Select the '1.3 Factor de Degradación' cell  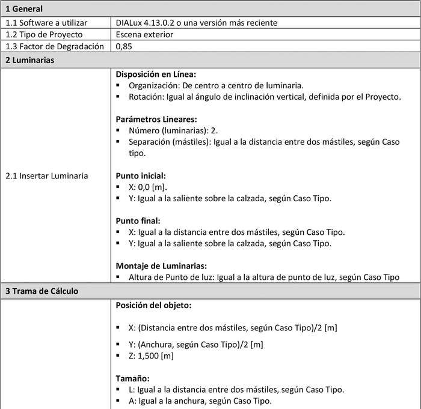[x=55, y=47]
